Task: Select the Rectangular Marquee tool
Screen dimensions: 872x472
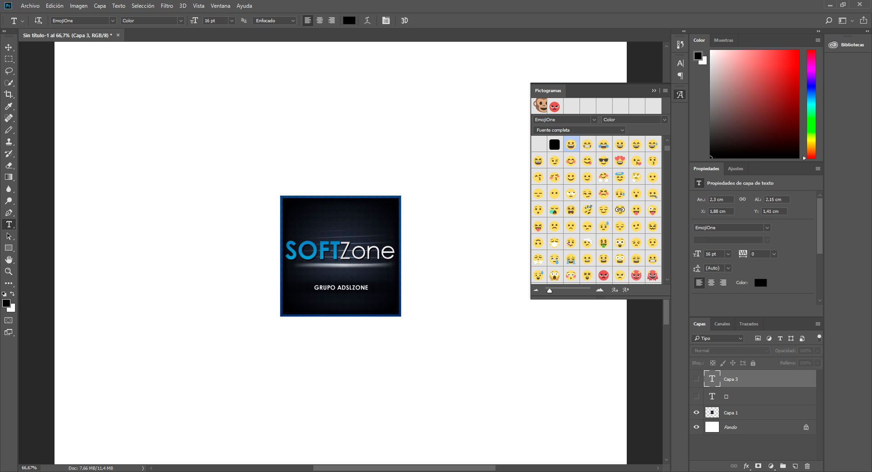Action: (x=9, y=59)
